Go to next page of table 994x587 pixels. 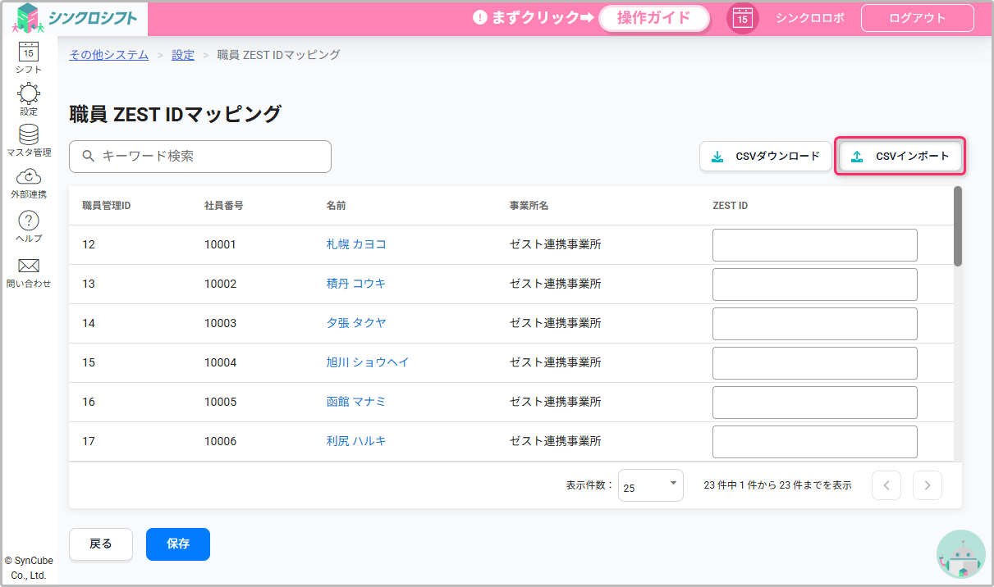[x=928, y=485]
